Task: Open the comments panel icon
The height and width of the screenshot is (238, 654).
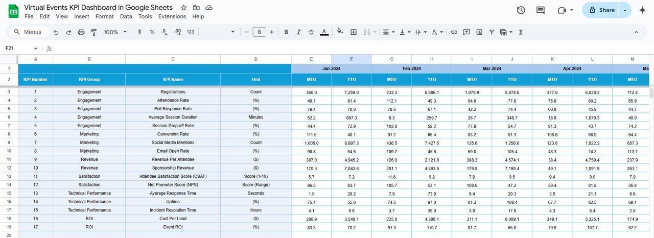Action: point(540,10)
